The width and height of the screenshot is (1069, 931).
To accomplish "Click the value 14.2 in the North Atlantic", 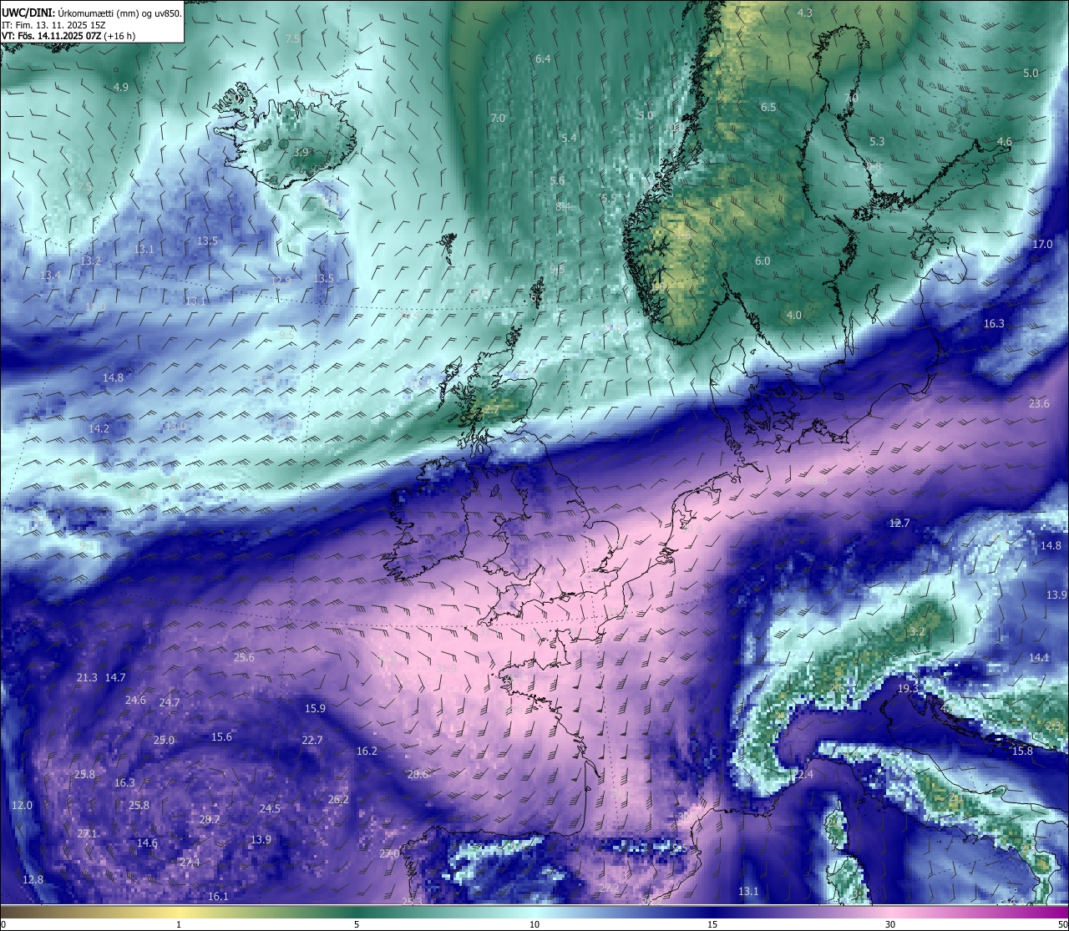I will [x=99, y=428].
